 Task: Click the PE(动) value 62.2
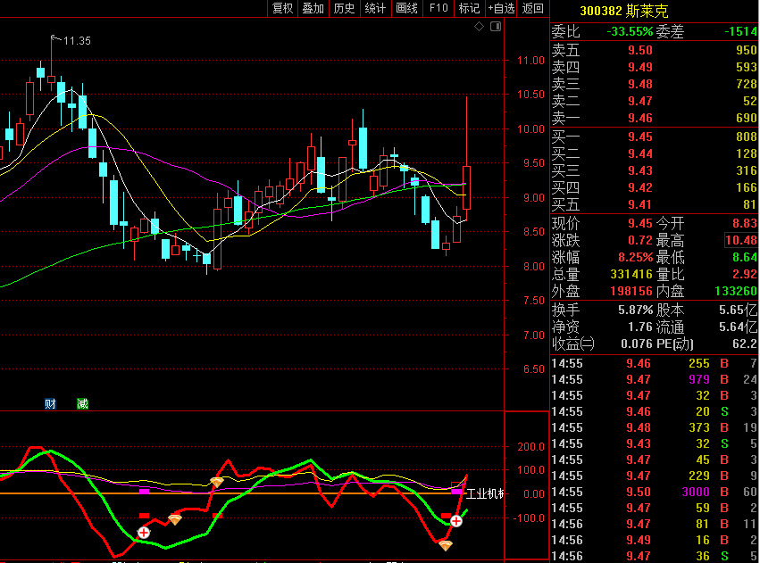(745, 344)
